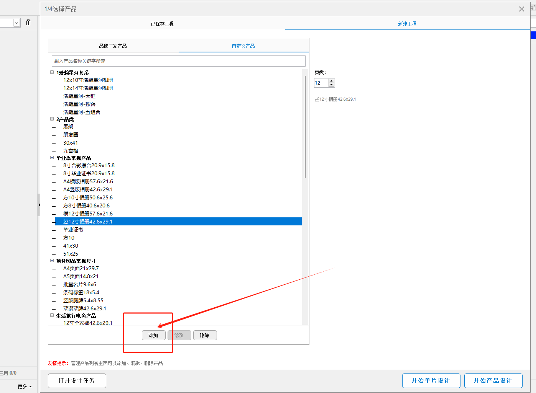The image size is (536, 393).
Task: Select 12x14寸浩瀚星河相册
Action: pyautogui.click(x=88, y=88)
